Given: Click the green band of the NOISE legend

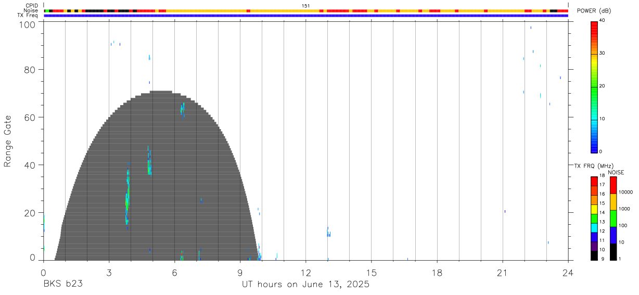Looking at the screenshot, I should pos(613,219).
